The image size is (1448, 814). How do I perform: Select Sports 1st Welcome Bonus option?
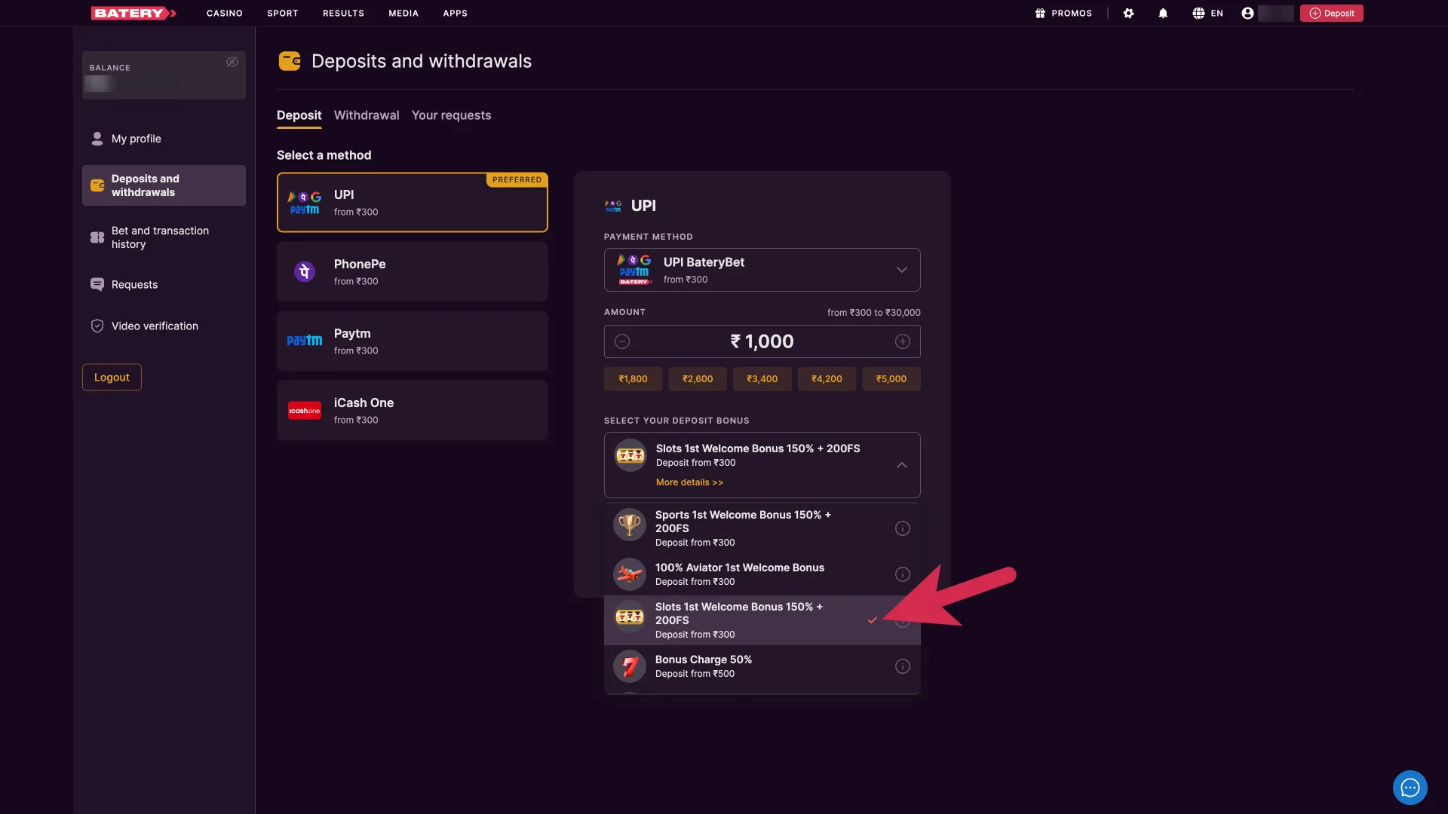click(x=762, y=528)
